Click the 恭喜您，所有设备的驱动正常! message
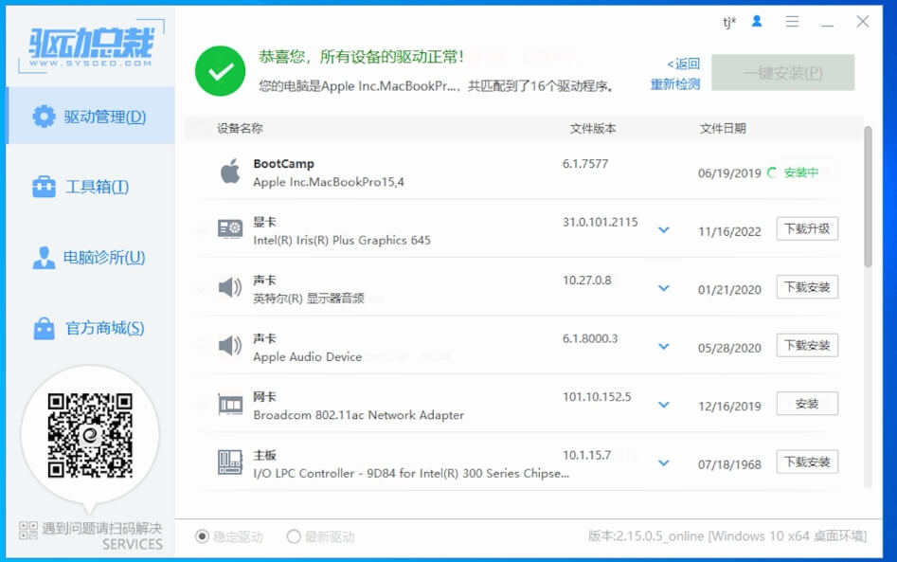 pos(361,57)
